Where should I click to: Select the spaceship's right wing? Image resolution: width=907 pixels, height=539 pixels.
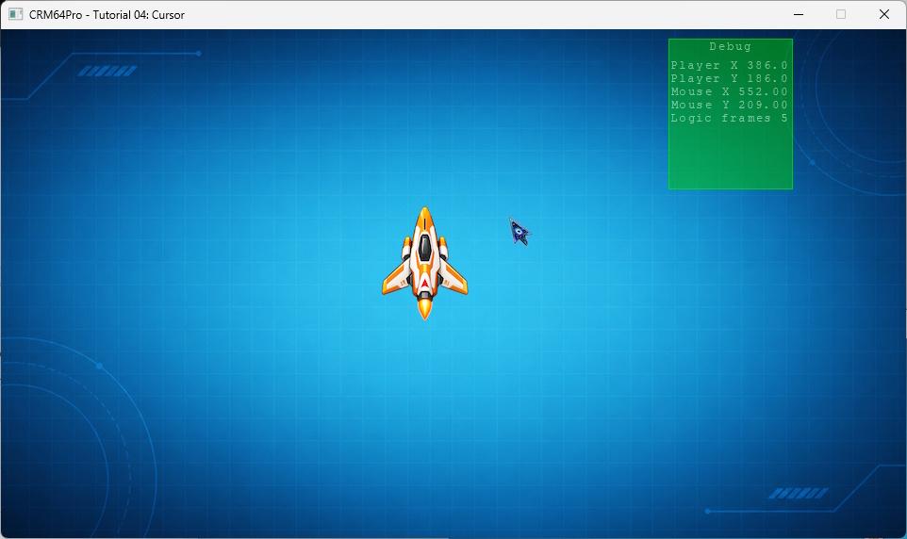pos(453,279)
